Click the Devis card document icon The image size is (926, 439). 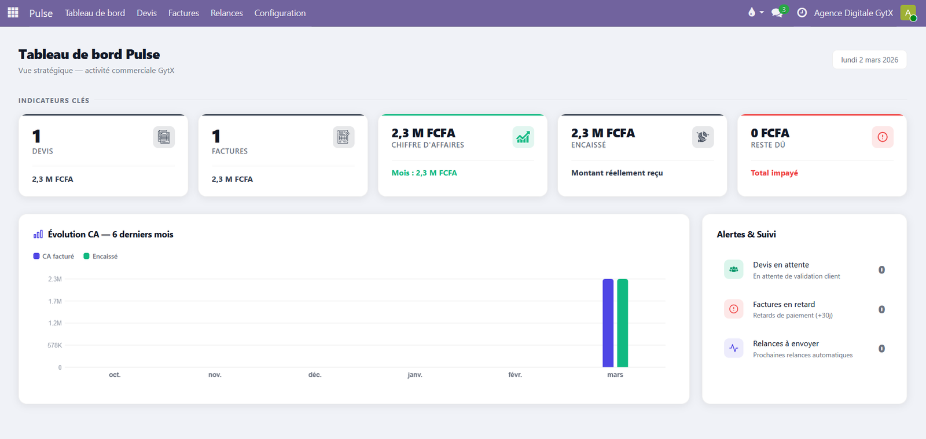click(164, 137)
